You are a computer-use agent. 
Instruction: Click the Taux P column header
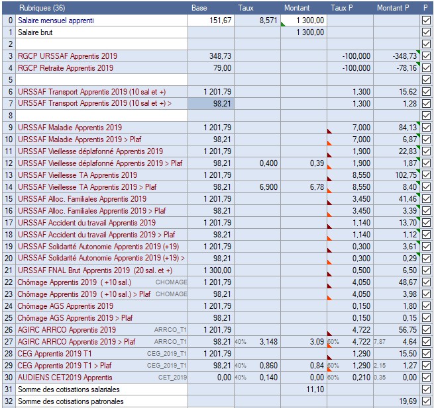(341, 8)
